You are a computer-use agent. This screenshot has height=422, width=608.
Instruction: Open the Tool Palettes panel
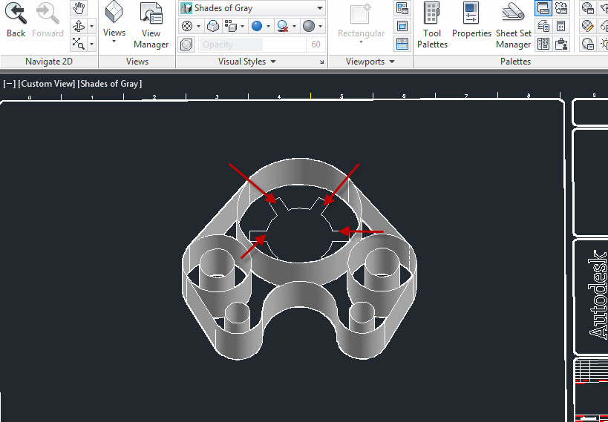pyautogui.click(x=432, y=24)
